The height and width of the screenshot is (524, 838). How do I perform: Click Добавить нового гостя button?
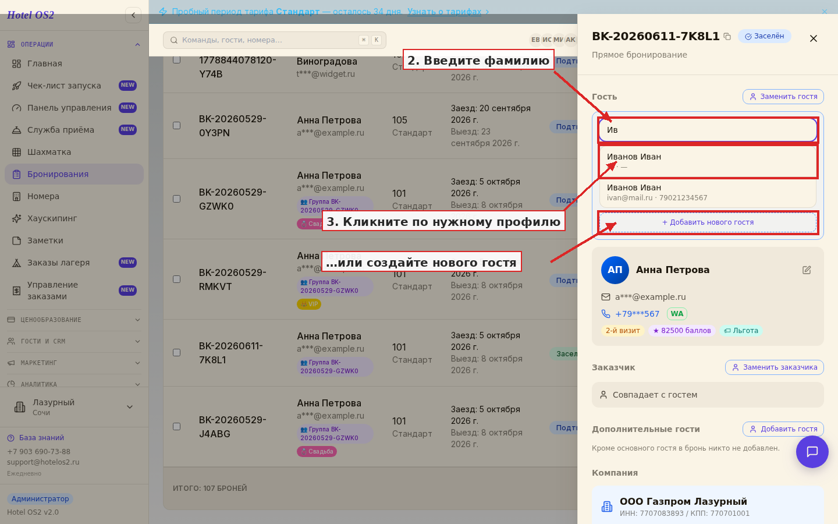click(x=708, y=222)
